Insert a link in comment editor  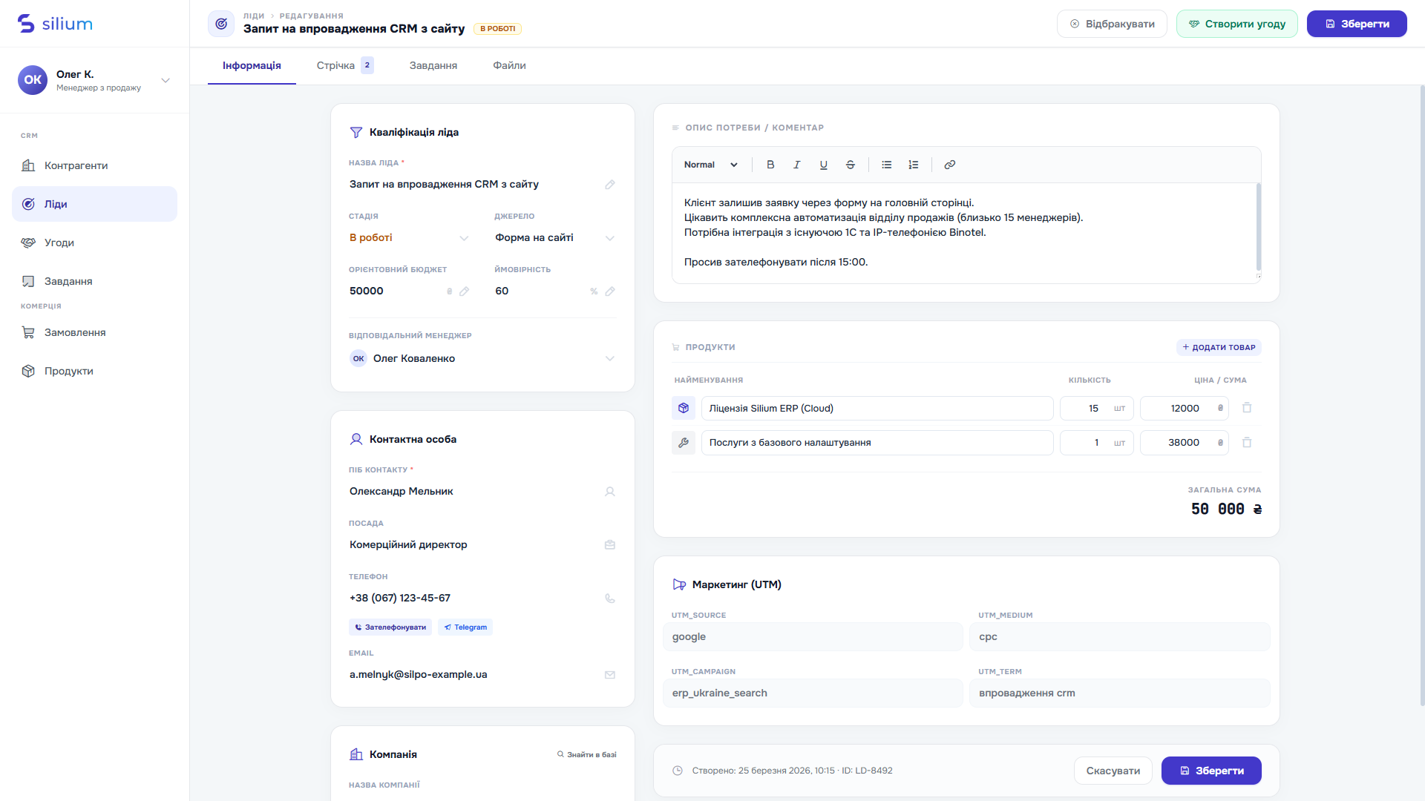tap(950, 165)
